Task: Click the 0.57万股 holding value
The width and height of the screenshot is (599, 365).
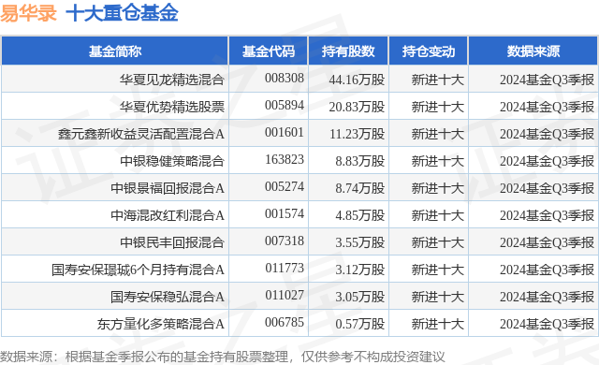Action: 359,324
